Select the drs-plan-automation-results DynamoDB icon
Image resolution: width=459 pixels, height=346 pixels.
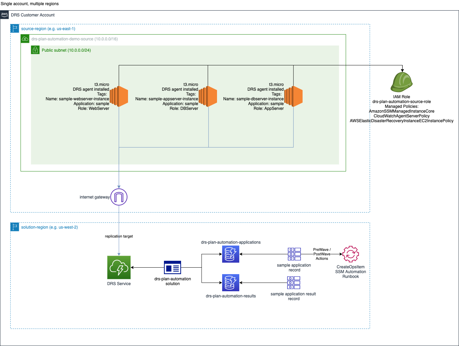tap(231, 283)
